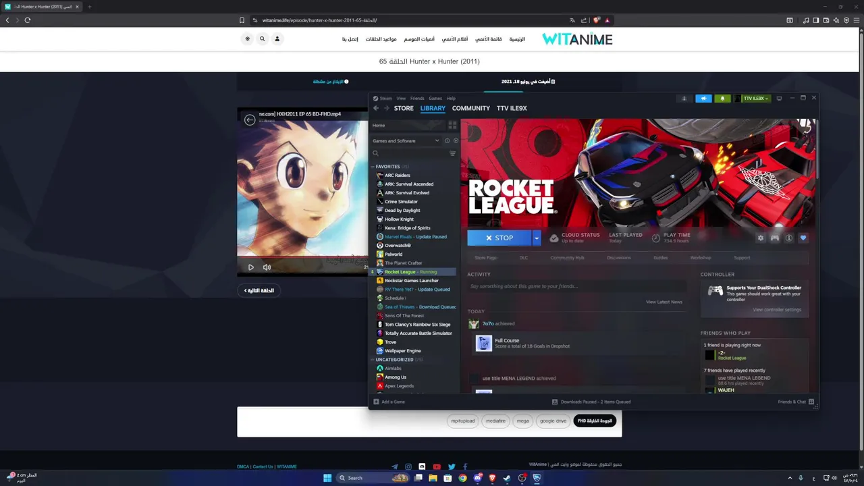This screenshot has height=486, width=864.
Task: Toggle sort by recent activity clock icon
Action: point(447,140)
